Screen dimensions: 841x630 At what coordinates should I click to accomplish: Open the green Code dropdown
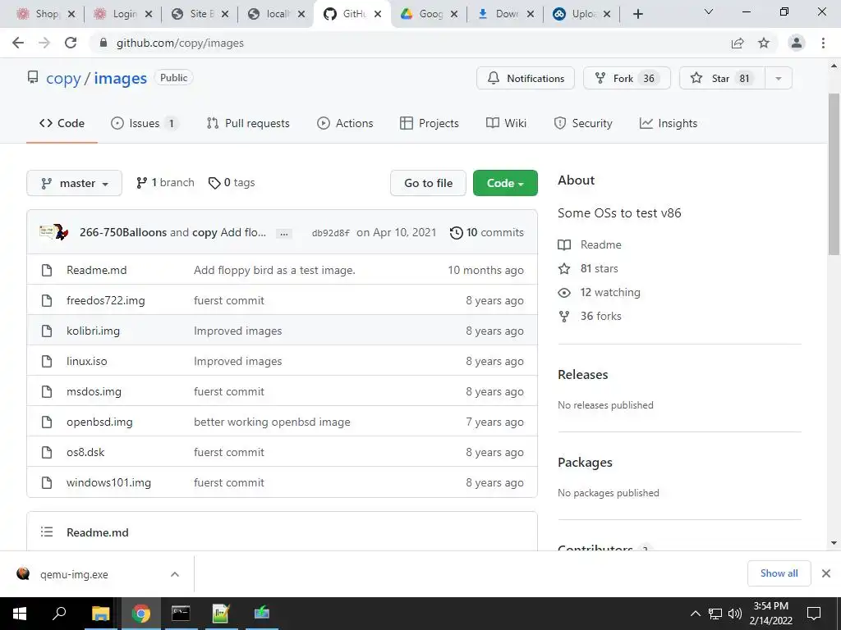[505, 183]
